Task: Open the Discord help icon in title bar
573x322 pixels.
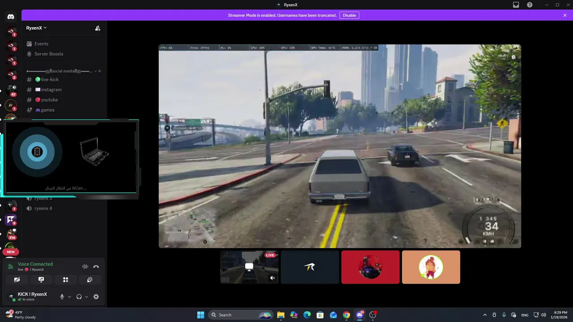Action: pos(530,5)
